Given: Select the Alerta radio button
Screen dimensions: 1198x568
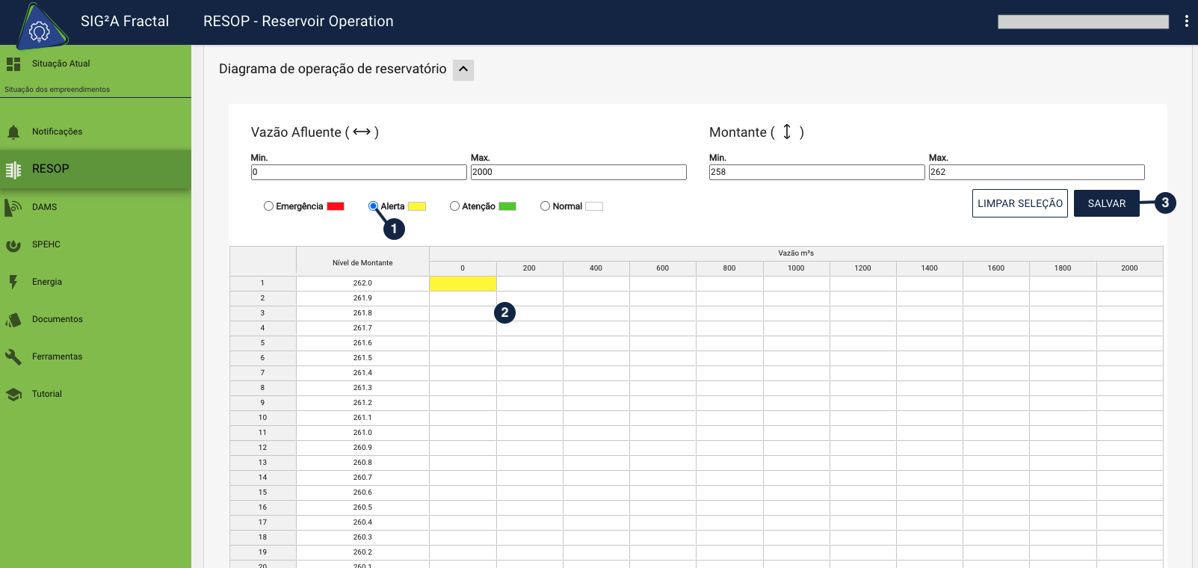Looking at the screenshot, I should pyautogui.click(x=373, y=206).
